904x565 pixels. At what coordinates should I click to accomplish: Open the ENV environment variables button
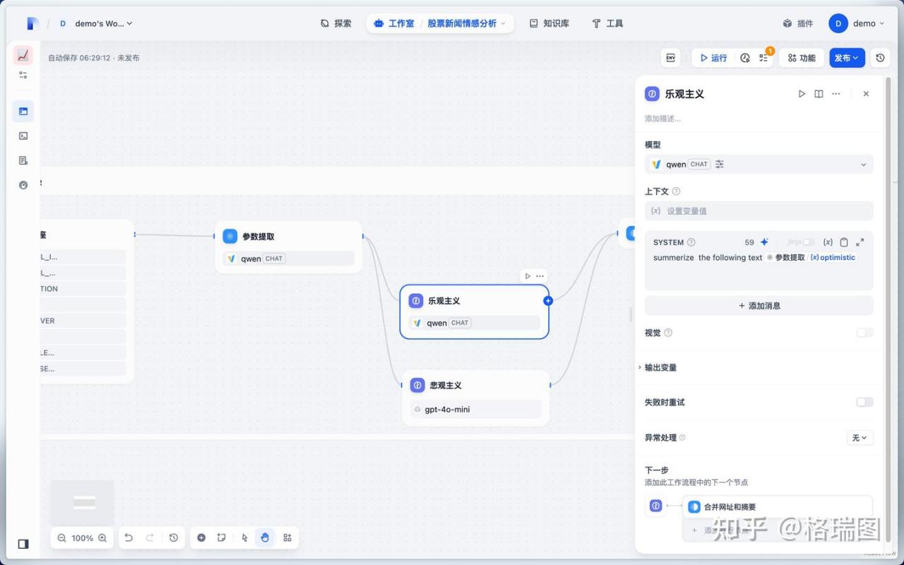[671, 58]
